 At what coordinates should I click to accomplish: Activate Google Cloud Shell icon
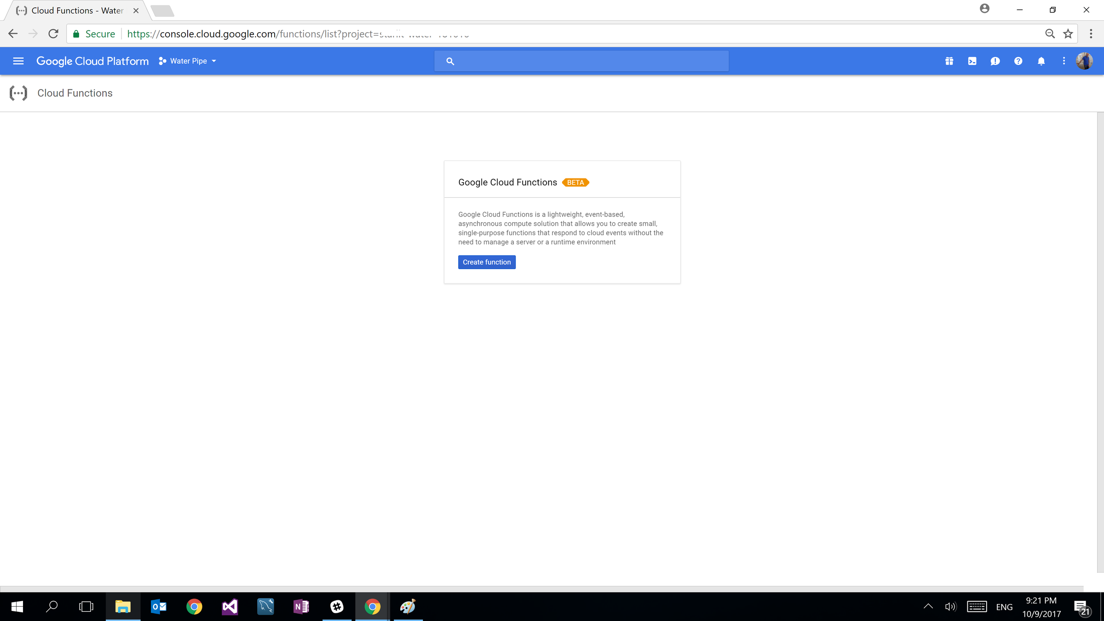pyautogui.click(x=972, y=61)
